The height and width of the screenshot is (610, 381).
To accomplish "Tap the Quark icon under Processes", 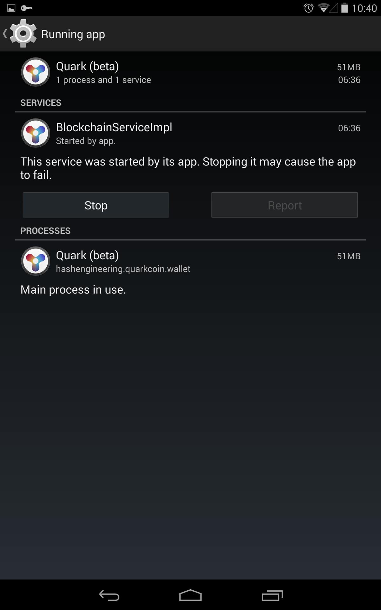I will [36, 261].
